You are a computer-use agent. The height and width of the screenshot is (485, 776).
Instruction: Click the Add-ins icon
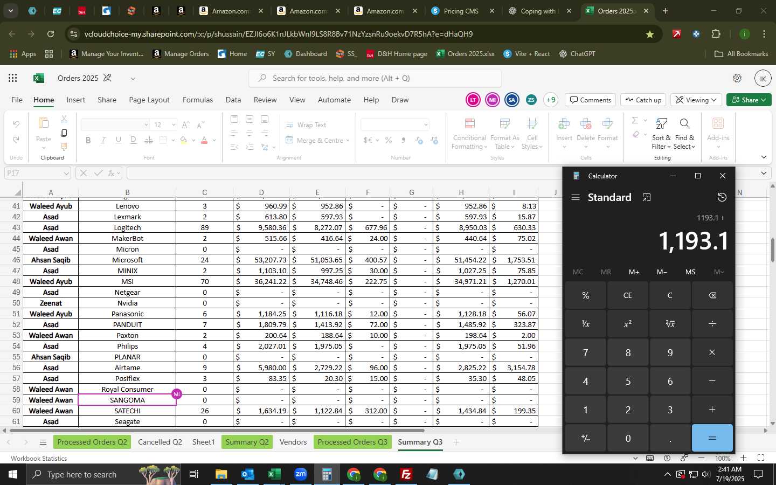[718, 124]
